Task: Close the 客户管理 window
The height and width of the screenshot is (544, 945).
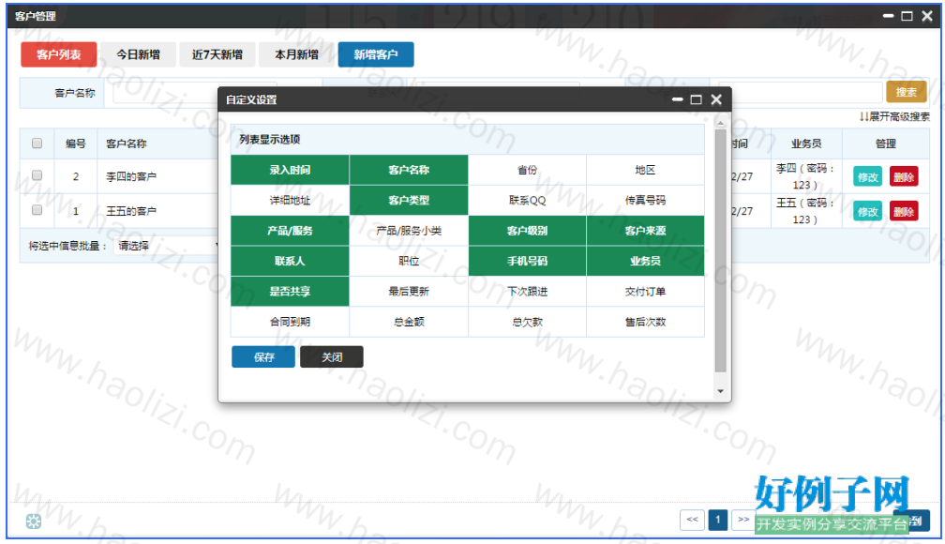Action: pyautogui.click(x=927, y=16)
